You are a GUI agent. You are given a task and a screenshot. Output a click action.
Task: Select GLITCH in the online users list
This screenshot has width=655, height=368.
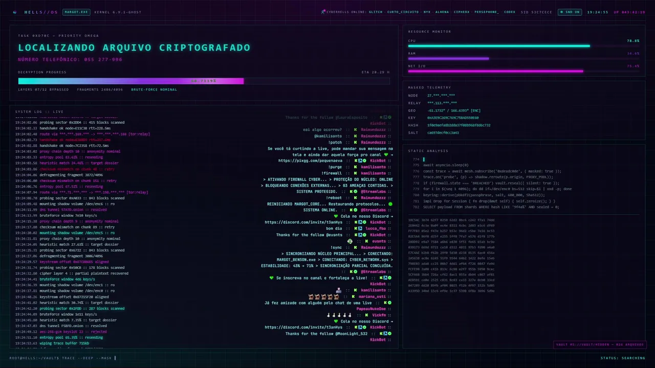click(375, 12)
